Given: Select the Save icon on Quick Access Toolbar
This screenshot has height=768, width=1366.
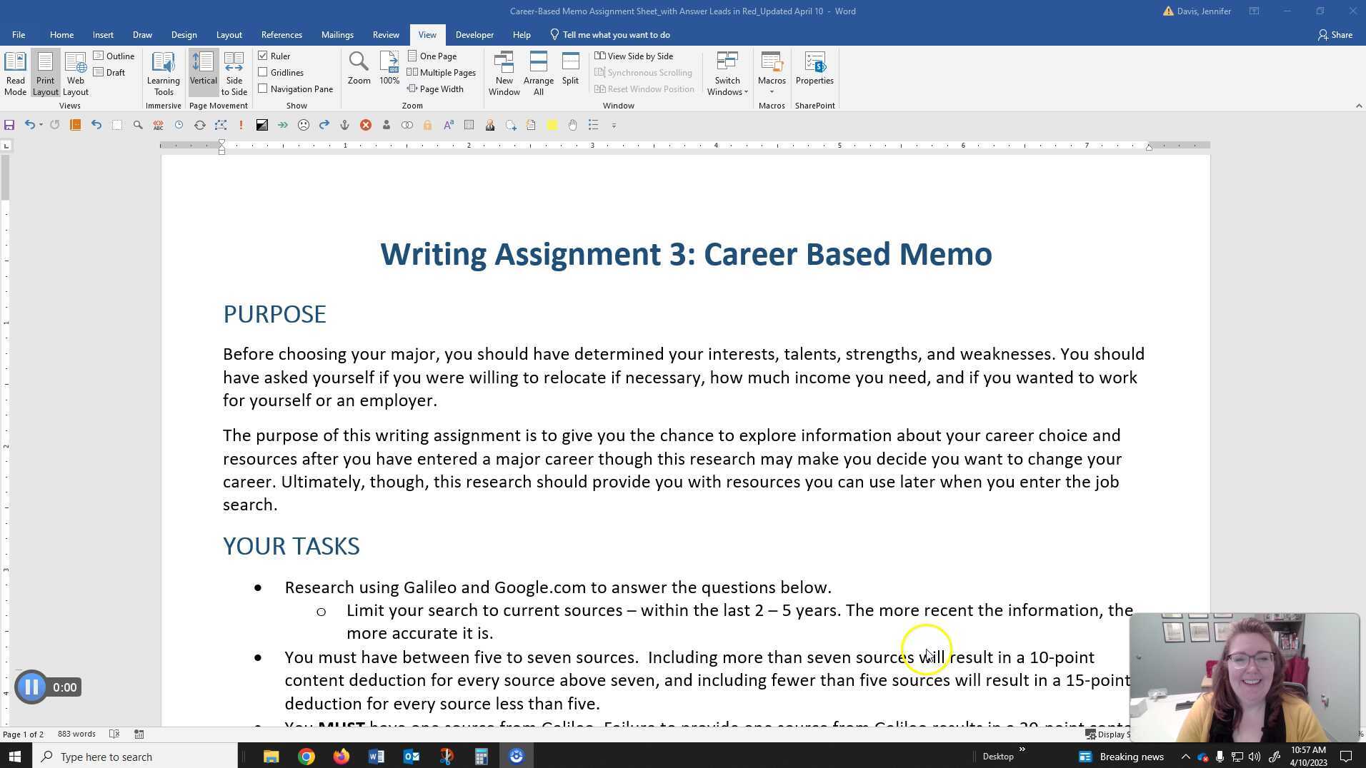Looking at the screenshot, I should point(9,125).
